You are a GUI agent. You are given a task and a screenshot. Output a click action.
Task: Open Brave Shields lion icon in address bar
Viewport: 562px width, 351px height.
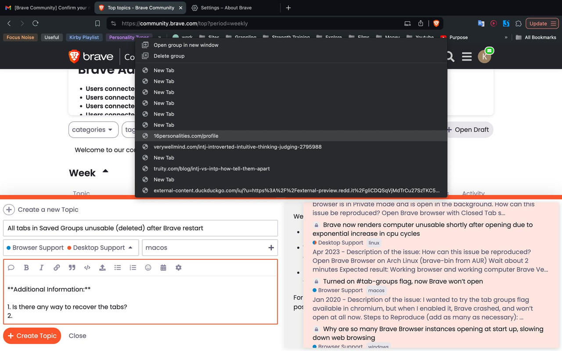(436, 23)
